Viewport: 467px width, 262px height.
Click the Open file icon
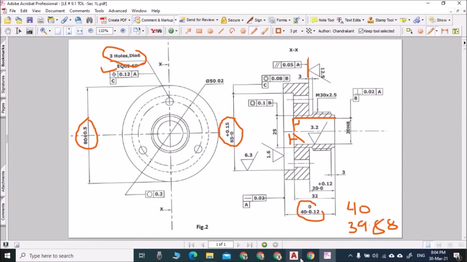coord(8,20)
